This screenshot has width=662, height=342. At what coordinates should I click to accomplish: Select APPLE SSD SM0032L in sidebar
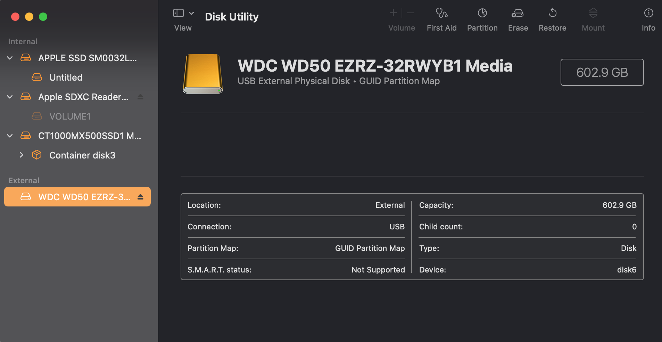coord(77,58)
